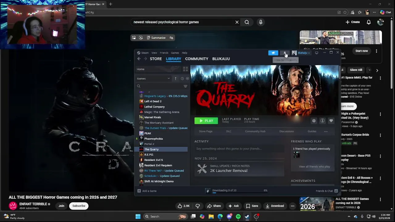Open Games menu in Steam
Screen dimensions: 395x222
pyautogui.click(x=175, y=53)
